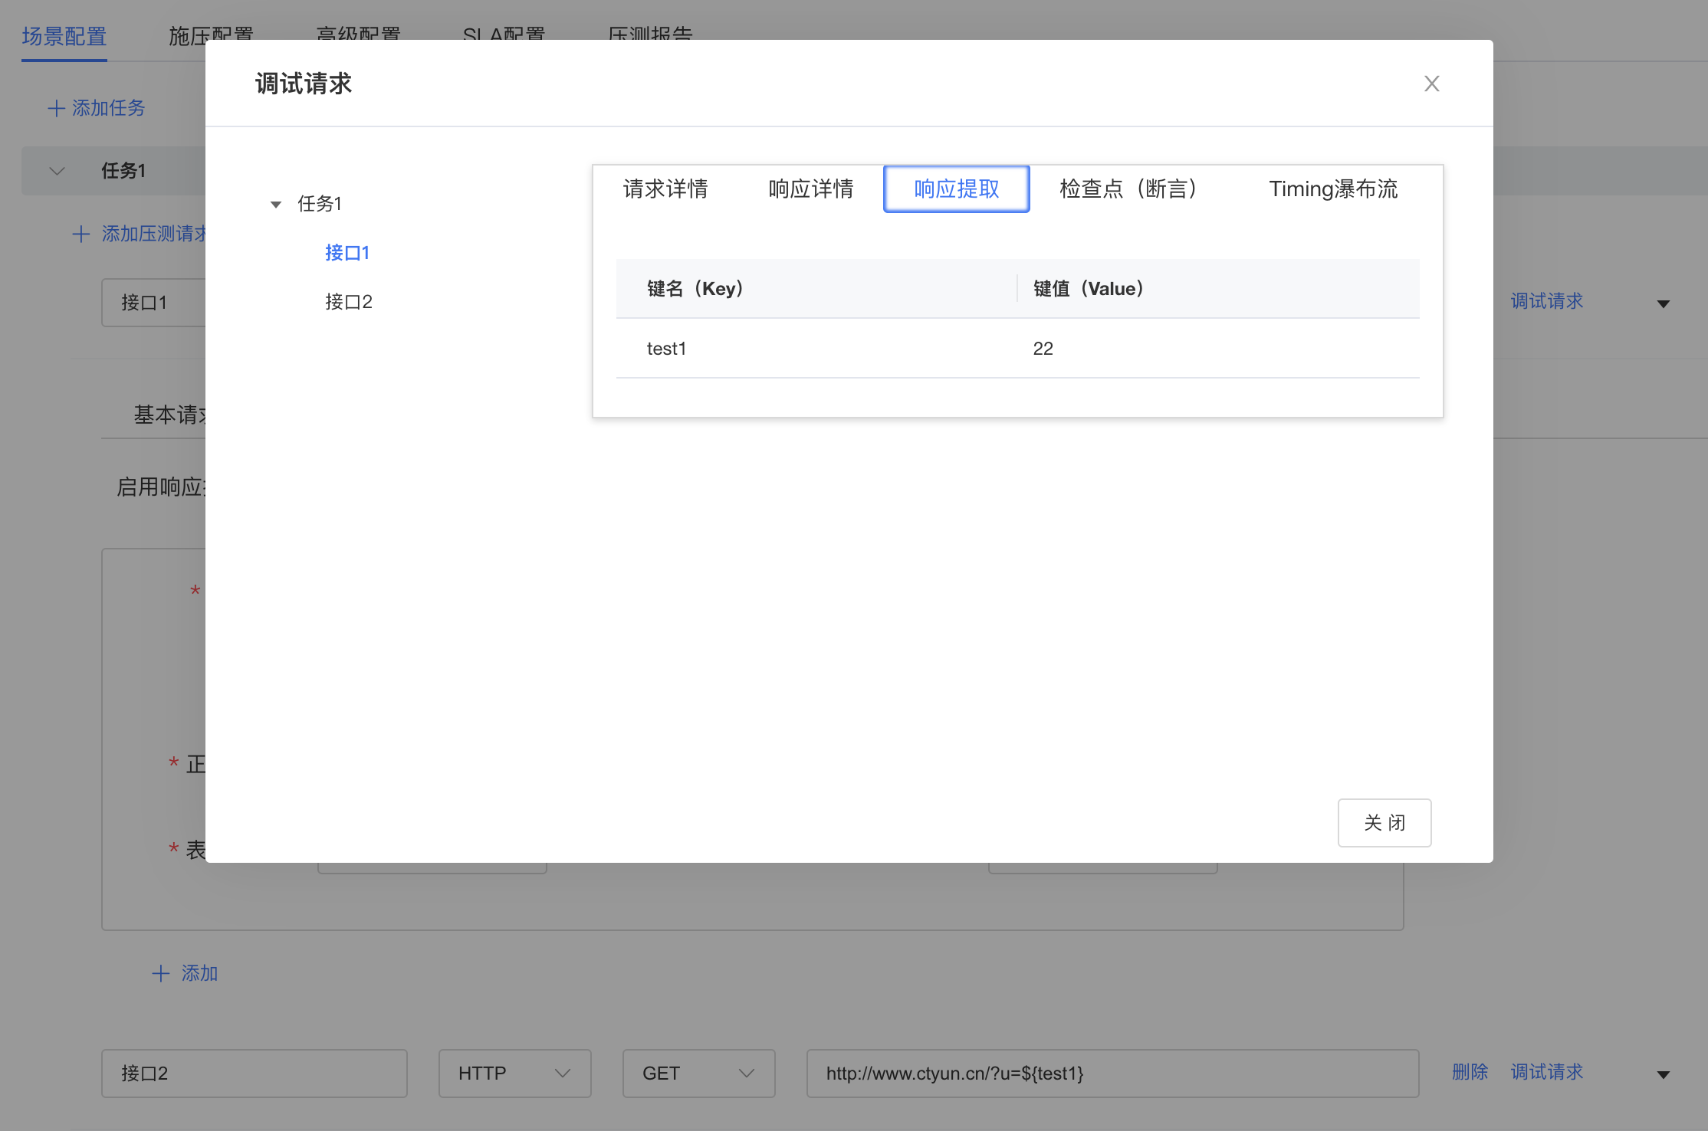
Task: Click the plus icon beside 添加 link
Action: coord(161,974)
